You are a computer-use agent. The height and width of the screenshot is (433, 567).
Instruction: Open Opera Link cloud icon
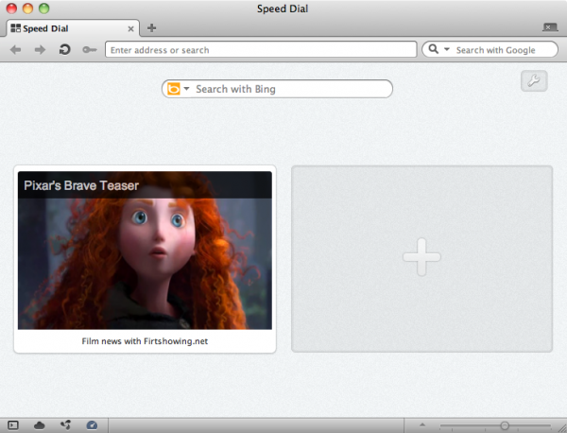click(x=40, y=425)
